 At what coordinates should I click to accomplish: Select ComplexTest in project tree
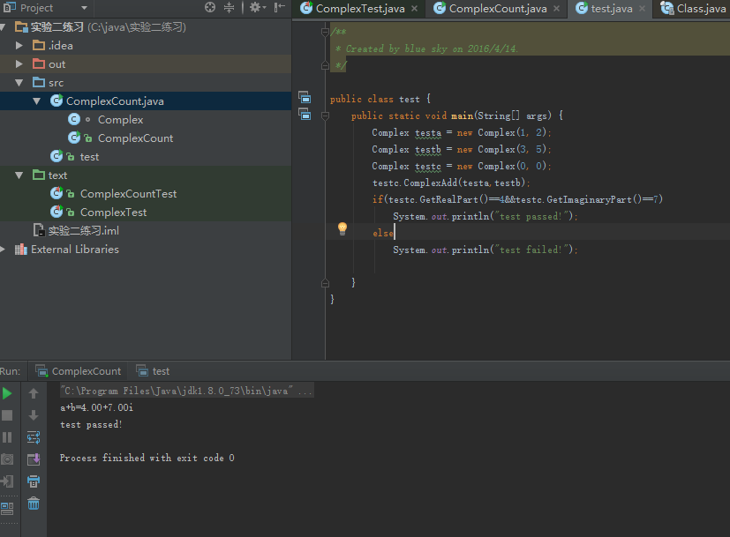coord(113,213)
